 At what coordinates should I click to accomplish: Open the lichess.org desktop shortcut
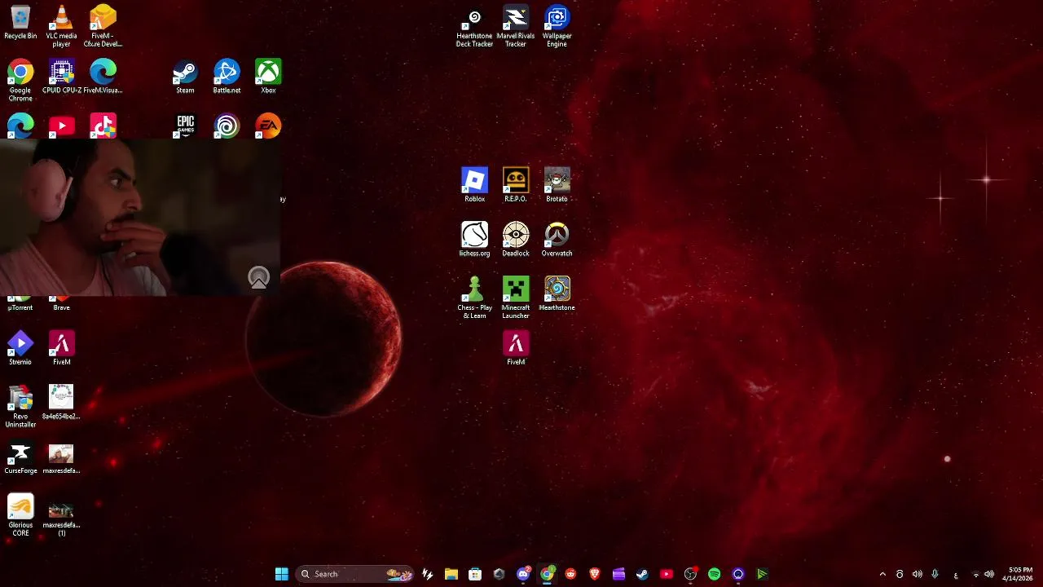coord(474,239)
